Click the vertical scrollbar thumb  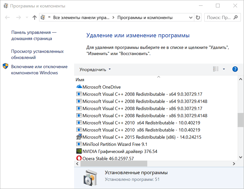(x=241, y=120)
